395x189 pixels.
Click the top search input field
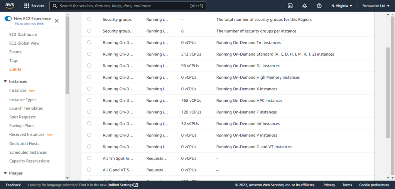[x=128, y=6]
